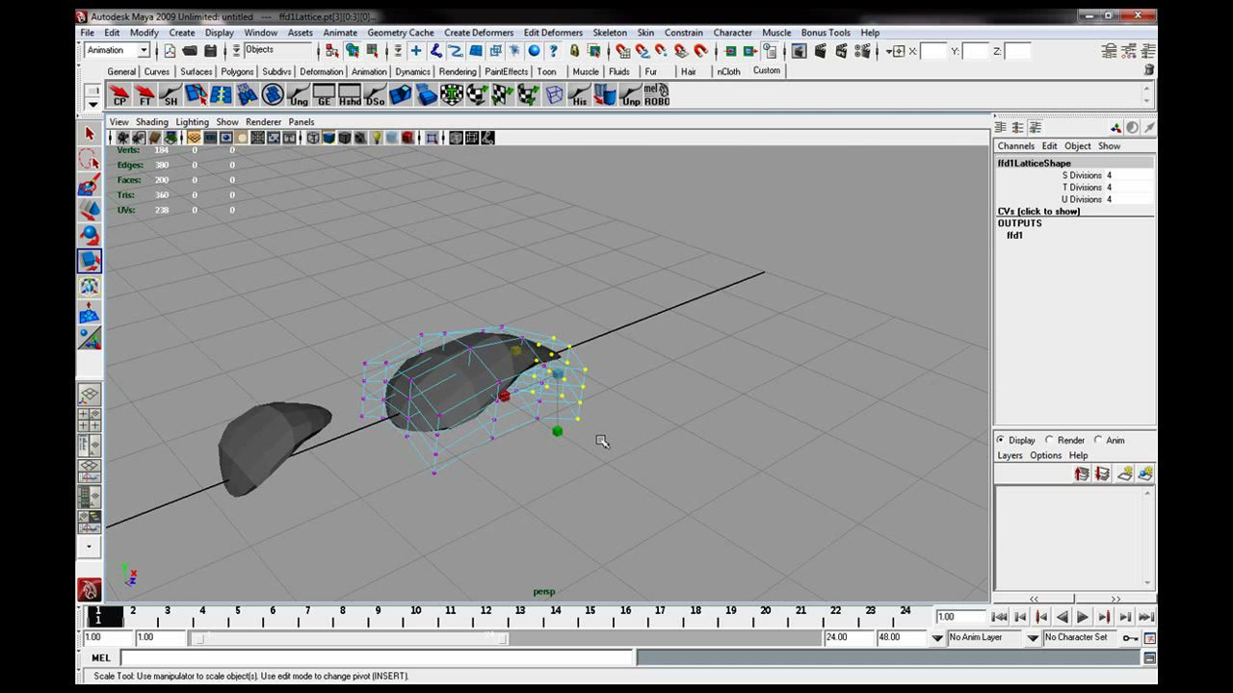The height and width of the screenshot is (693, 1233).
Task: Click the mel ROBO shelf button
Action: 657,94
